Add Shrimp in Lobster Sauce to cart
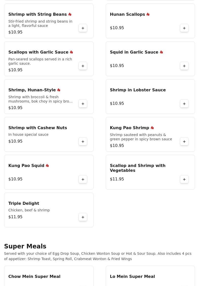Image resolution: width=199 pixels, height=286 pixels. [184, 104]
